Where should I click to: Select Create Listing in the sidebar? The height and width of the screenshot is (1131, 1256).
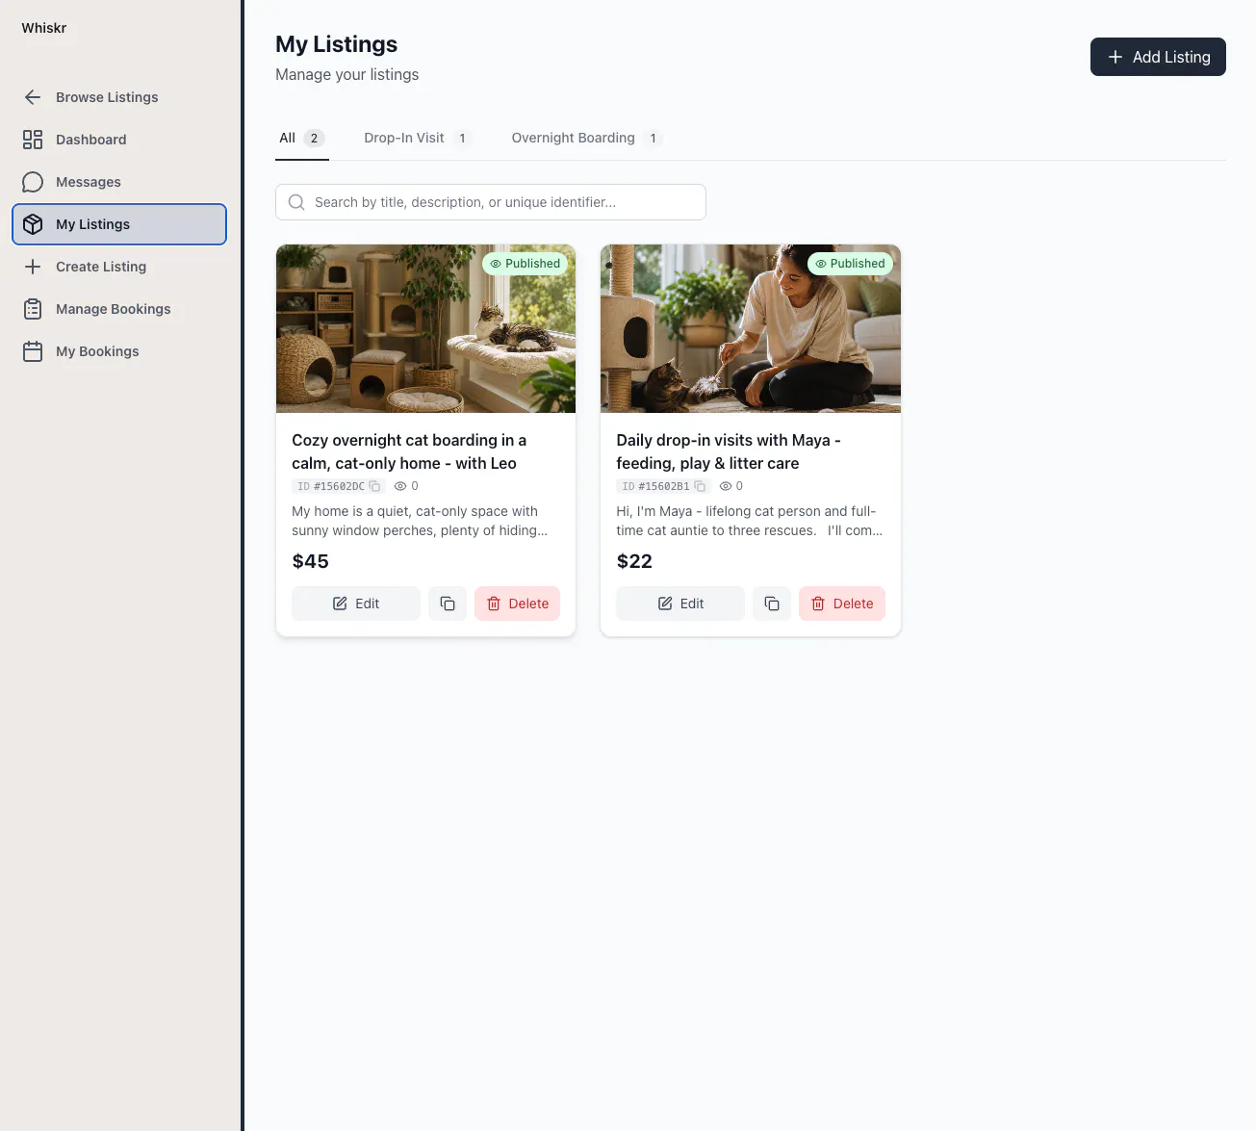(119, 267)
